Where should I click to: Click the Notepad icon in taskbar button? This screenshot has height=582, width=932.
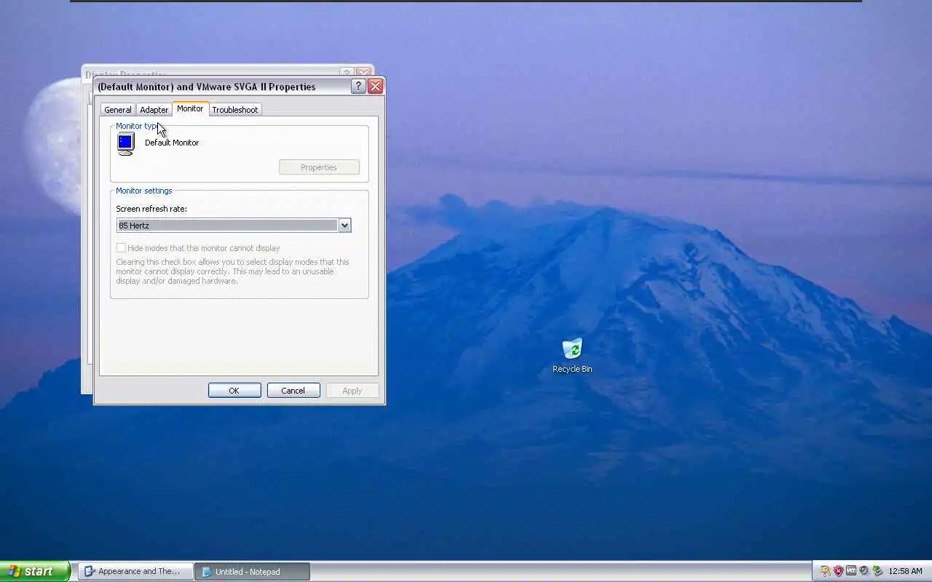(x=206, y=572)
